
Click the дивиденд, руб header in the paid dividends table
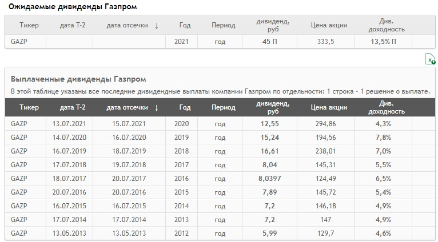(273, 107)
